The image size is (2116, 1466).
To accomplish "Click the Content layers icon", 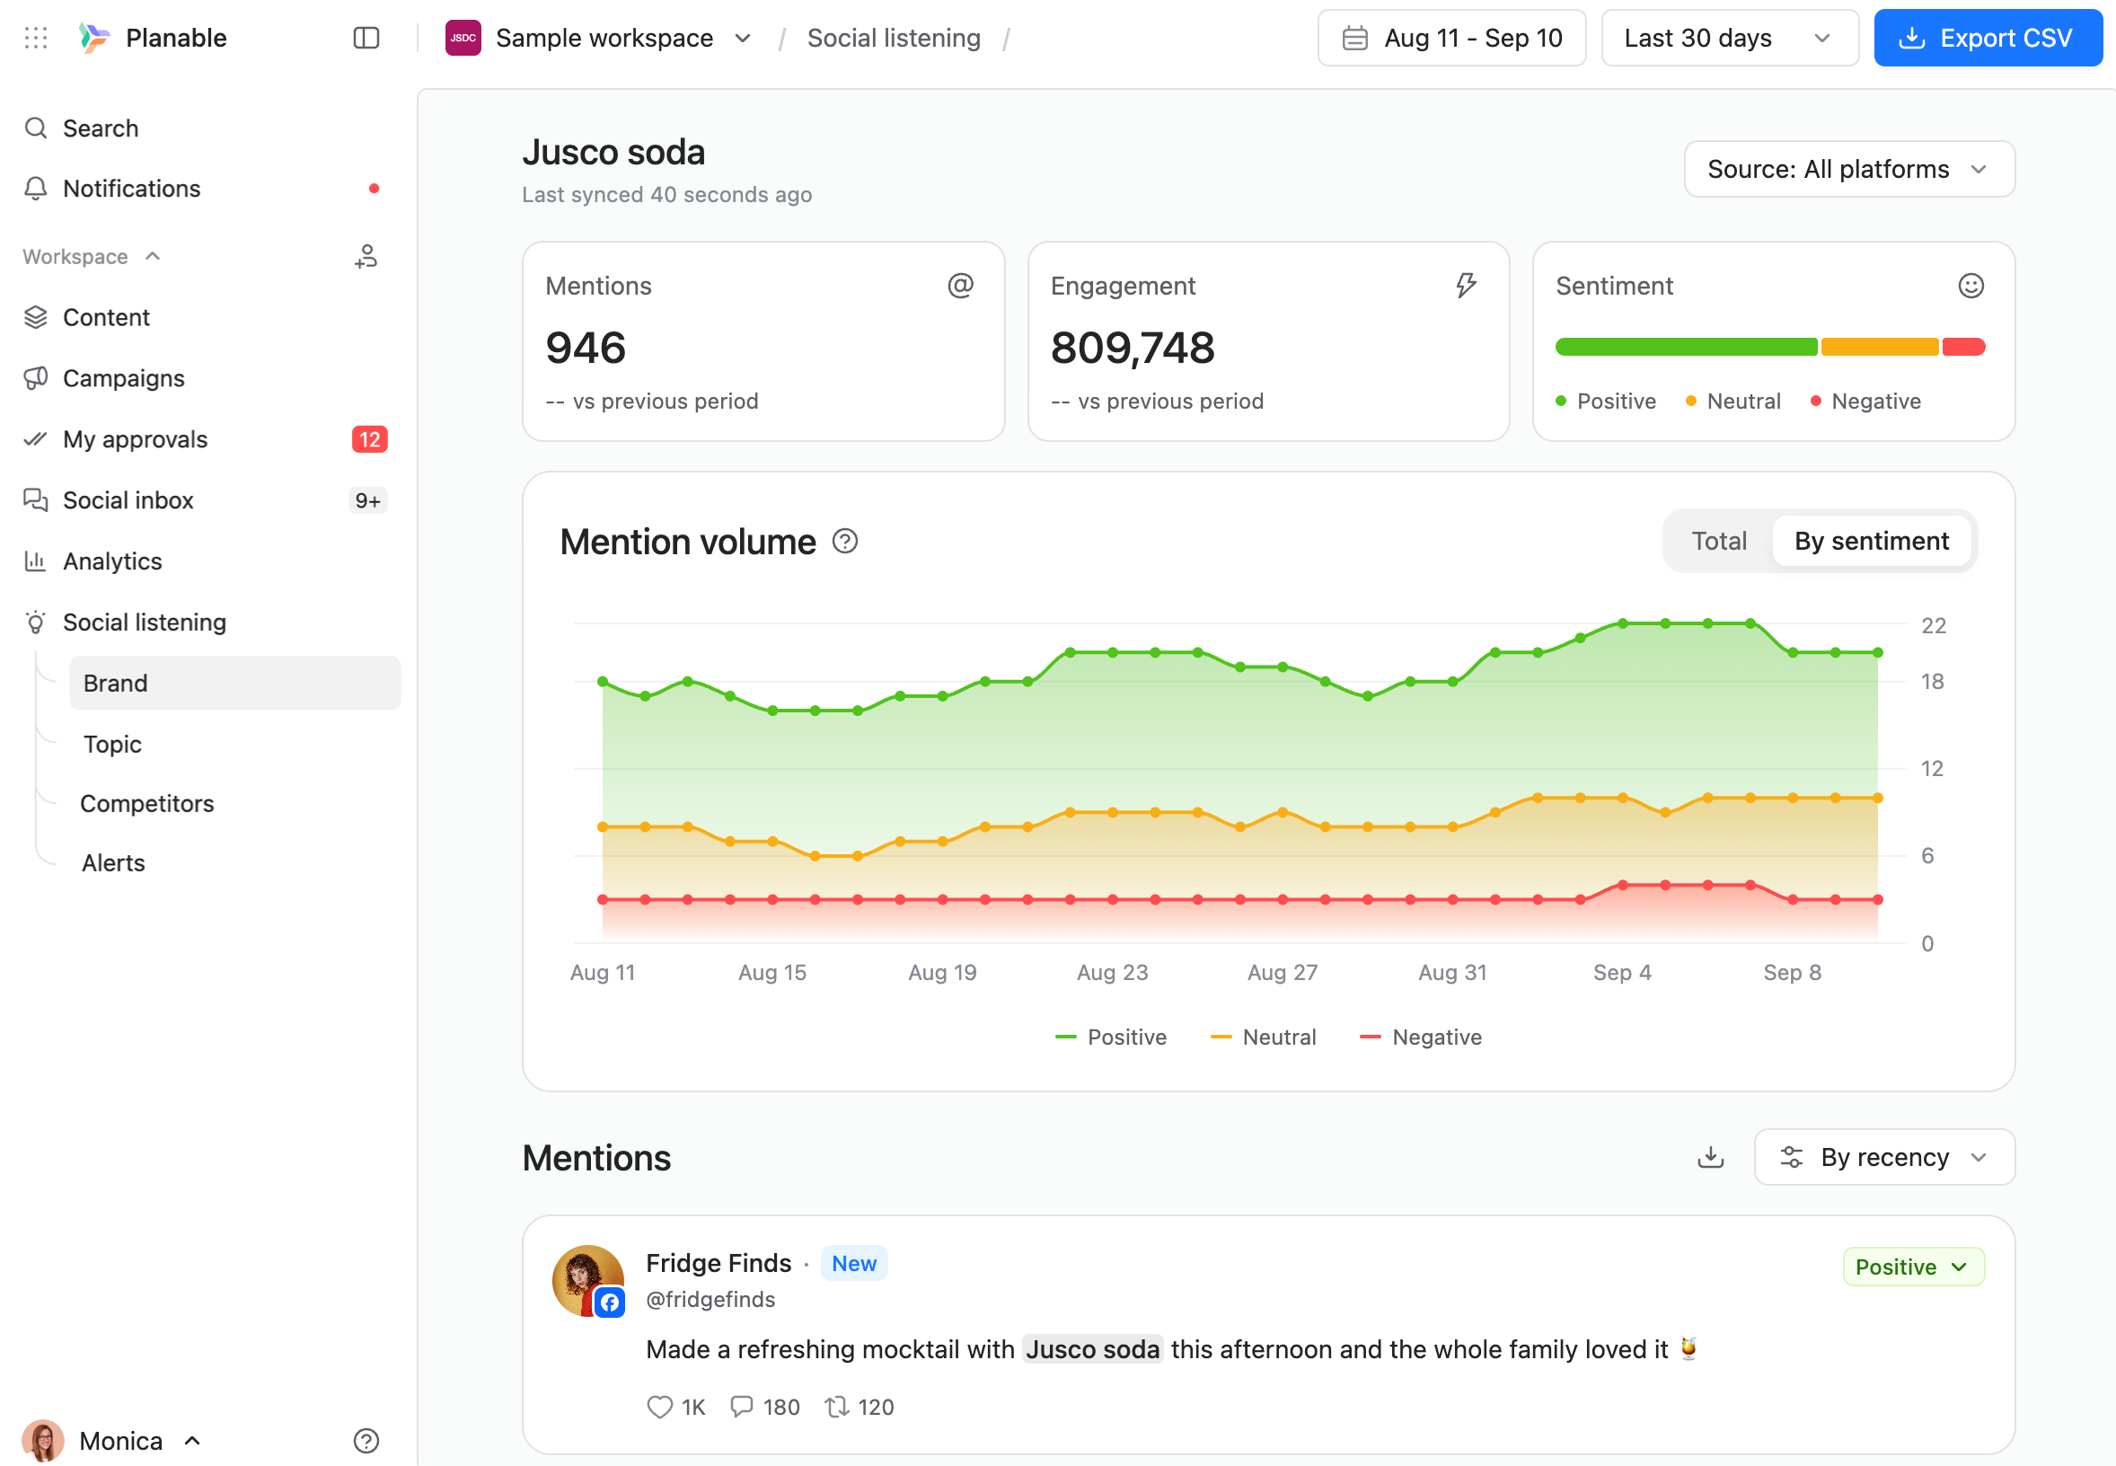I will [x=36, y=317].
